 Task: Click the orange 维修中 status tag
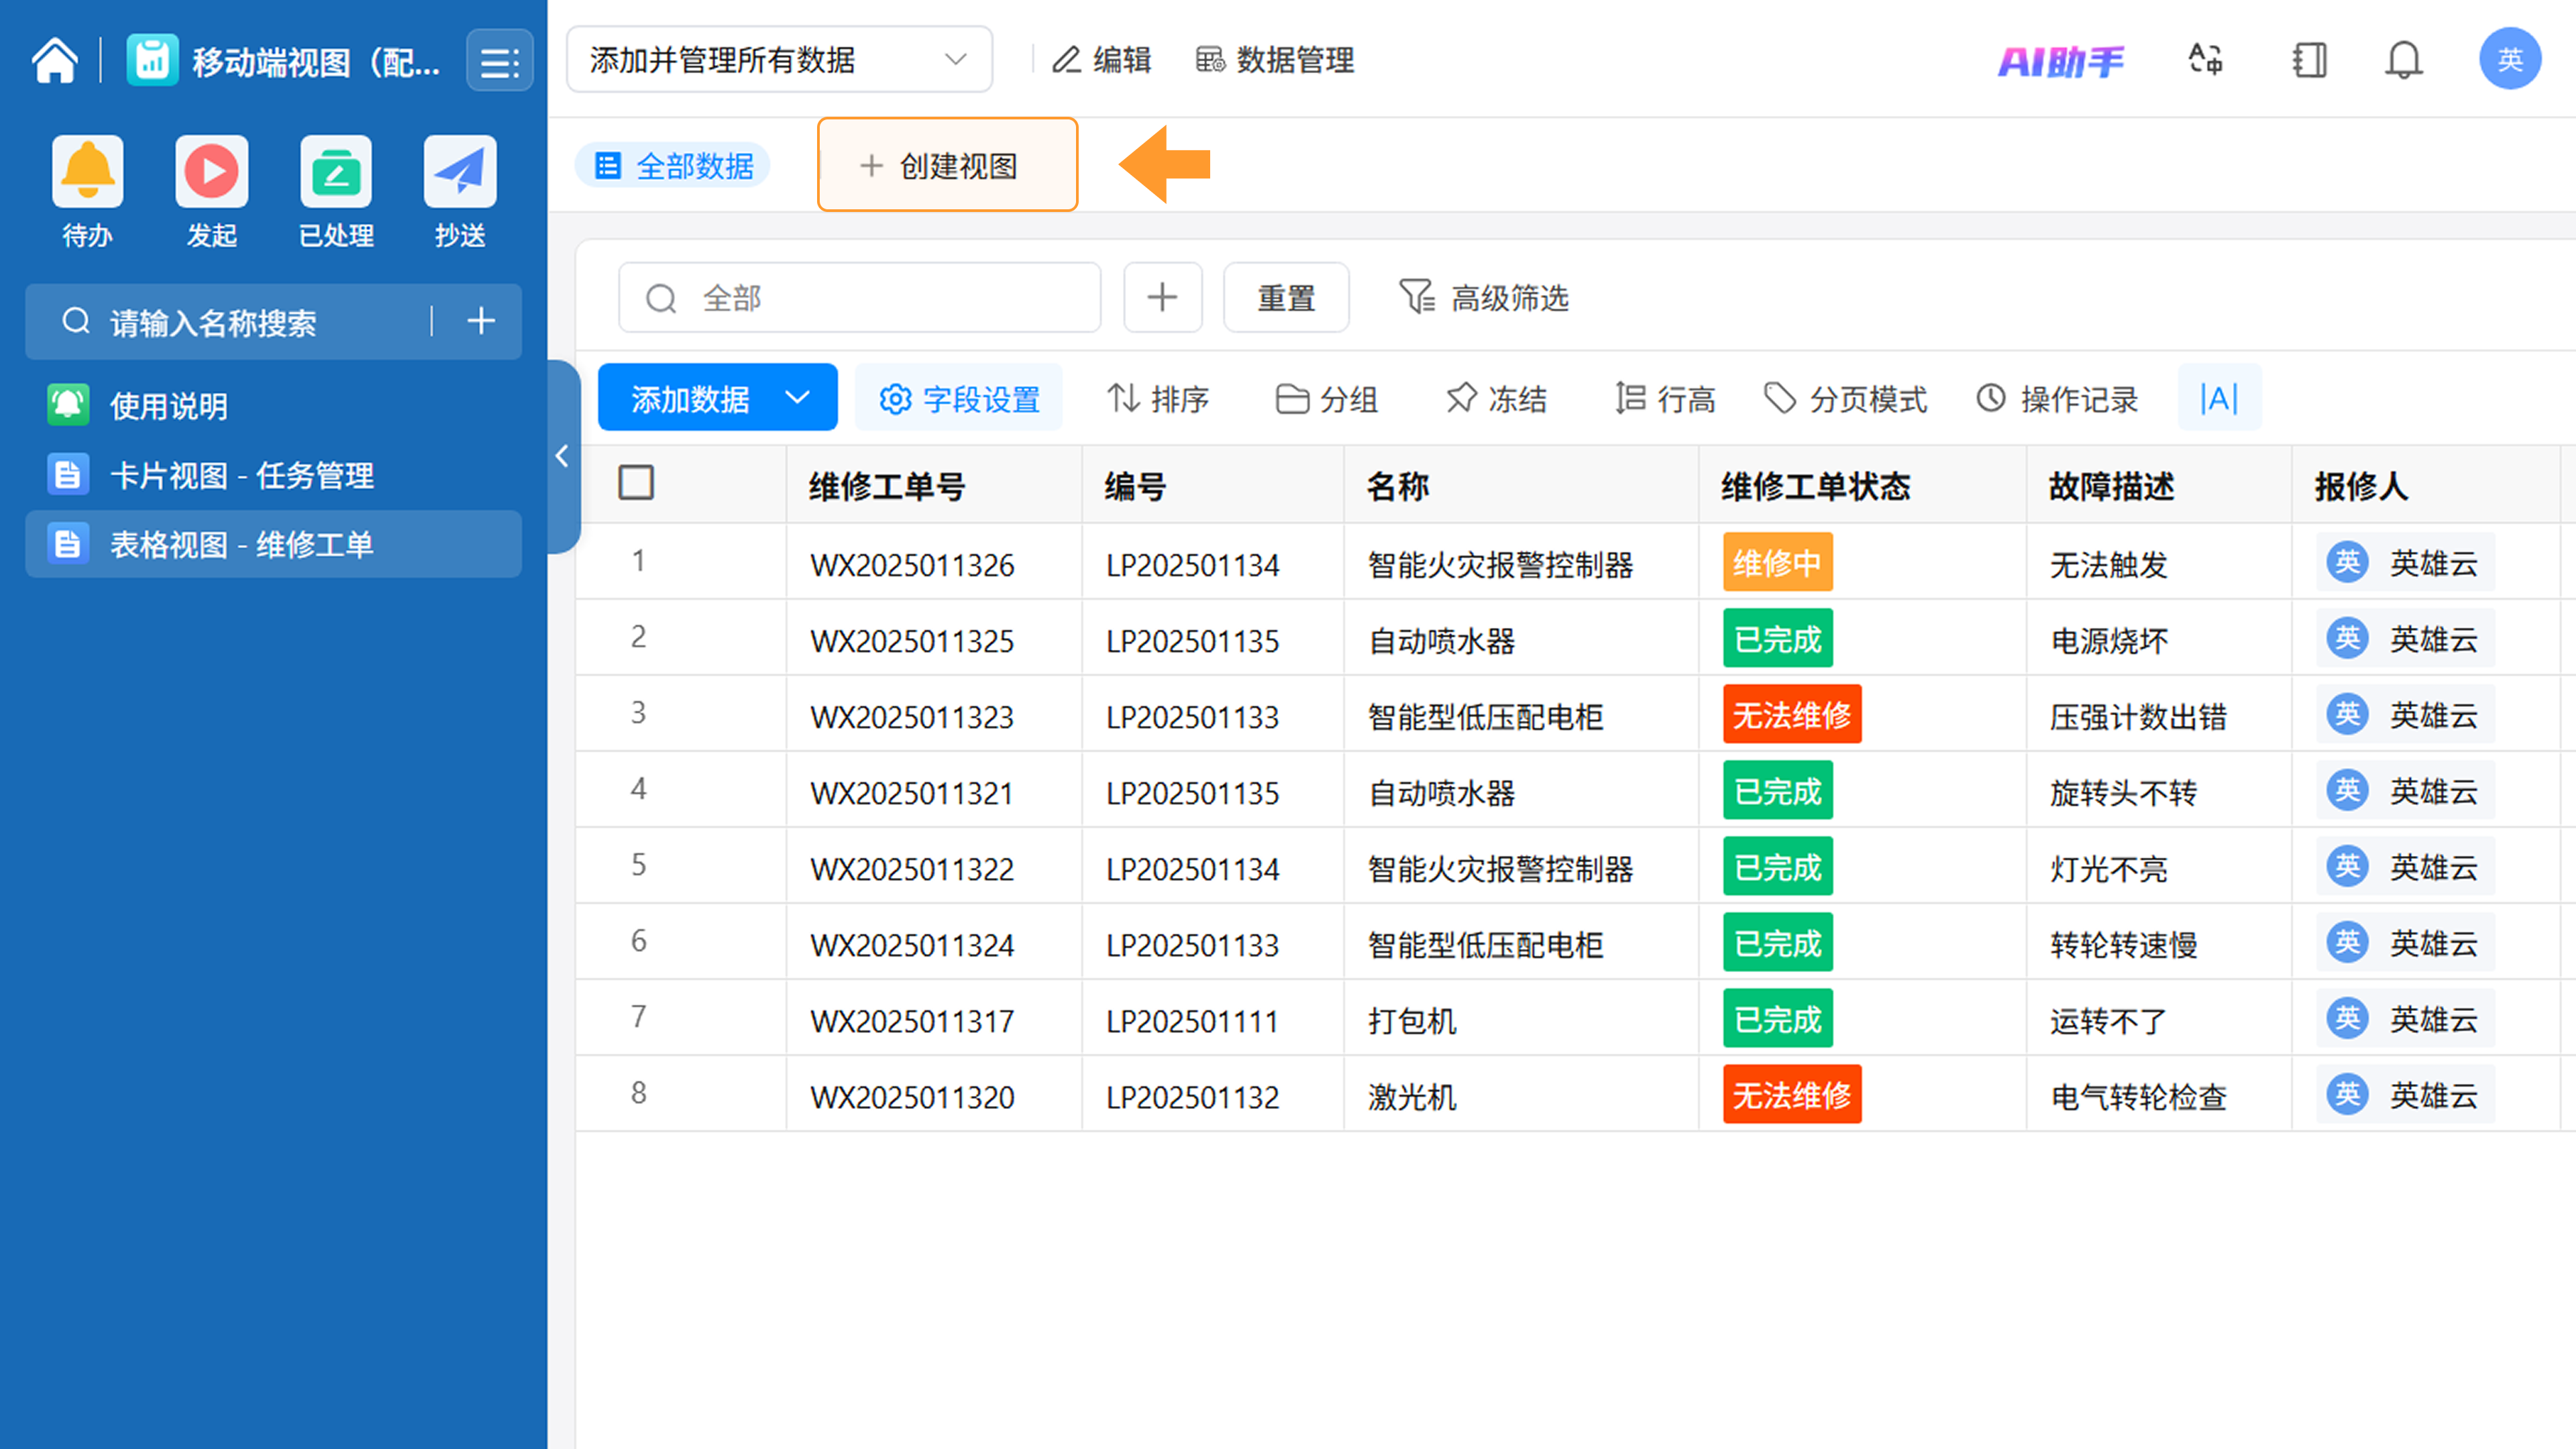point(1777,563)
